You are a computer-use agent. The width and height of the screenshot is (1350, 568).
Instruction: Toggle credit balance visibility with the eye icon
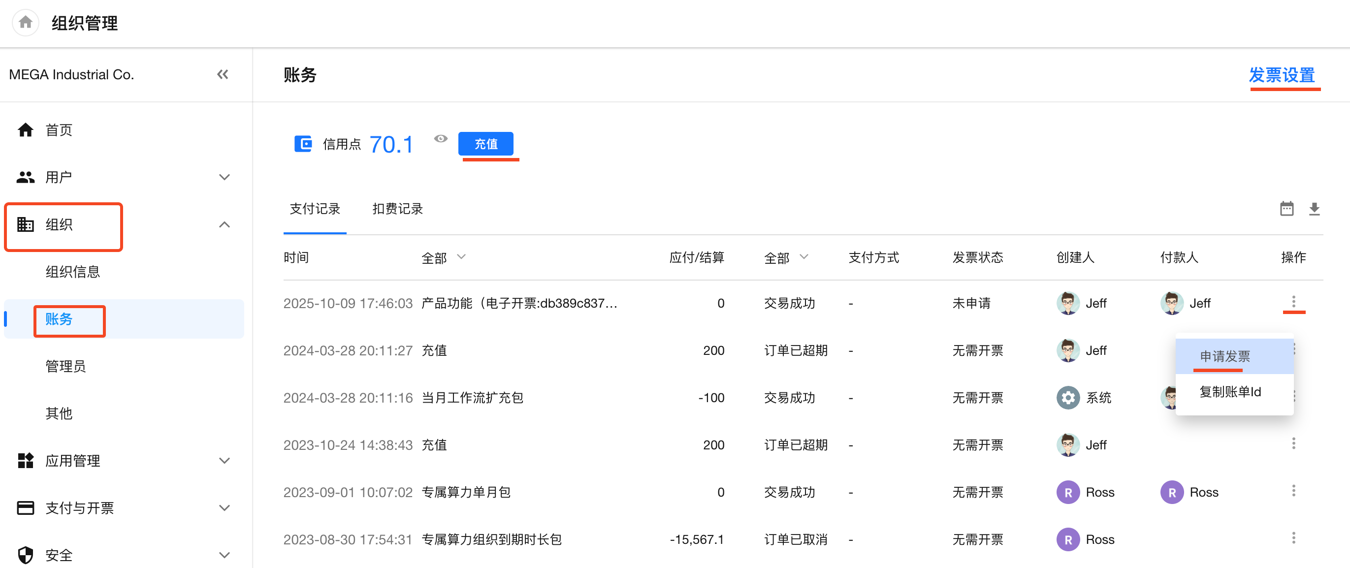point(441,139)
